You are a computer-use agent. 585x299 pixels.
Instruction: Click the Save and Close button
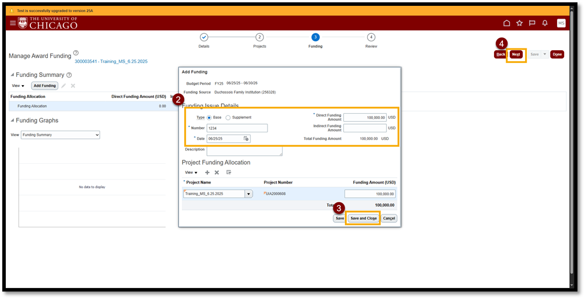[364, 218]
